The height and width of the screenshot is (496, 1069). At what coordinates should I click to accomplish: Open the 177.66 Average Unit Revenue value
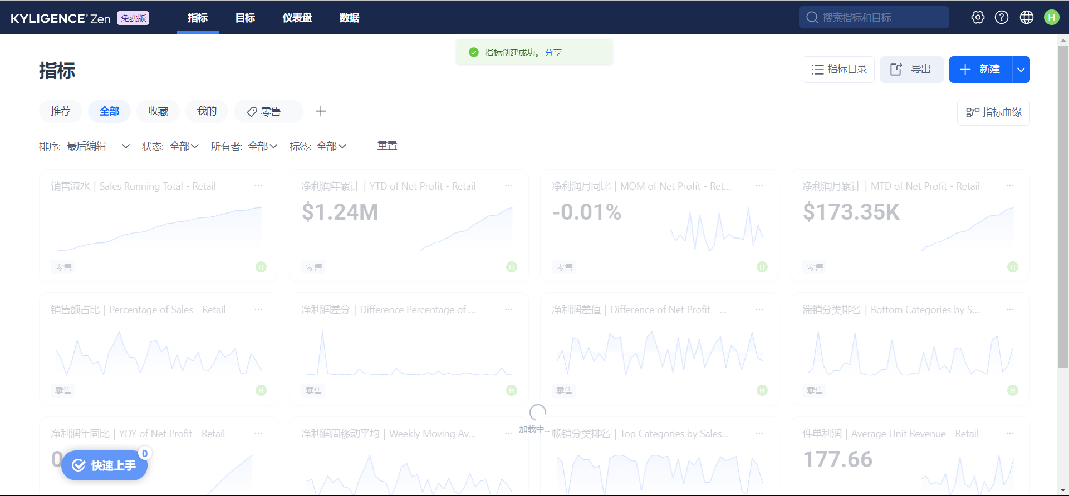(837, 459)
